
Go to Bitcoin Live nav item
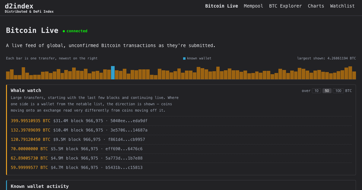click(221, 6)
